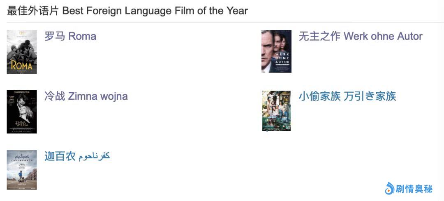Click the German title Werk ohne Autor
Screen dimensions: 444x201
pyautogui.click(x=383, y=36)
